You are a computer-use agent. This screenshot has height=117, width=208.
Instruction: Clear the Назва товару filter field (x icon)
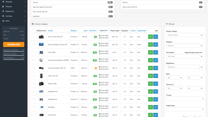(201, 35)
